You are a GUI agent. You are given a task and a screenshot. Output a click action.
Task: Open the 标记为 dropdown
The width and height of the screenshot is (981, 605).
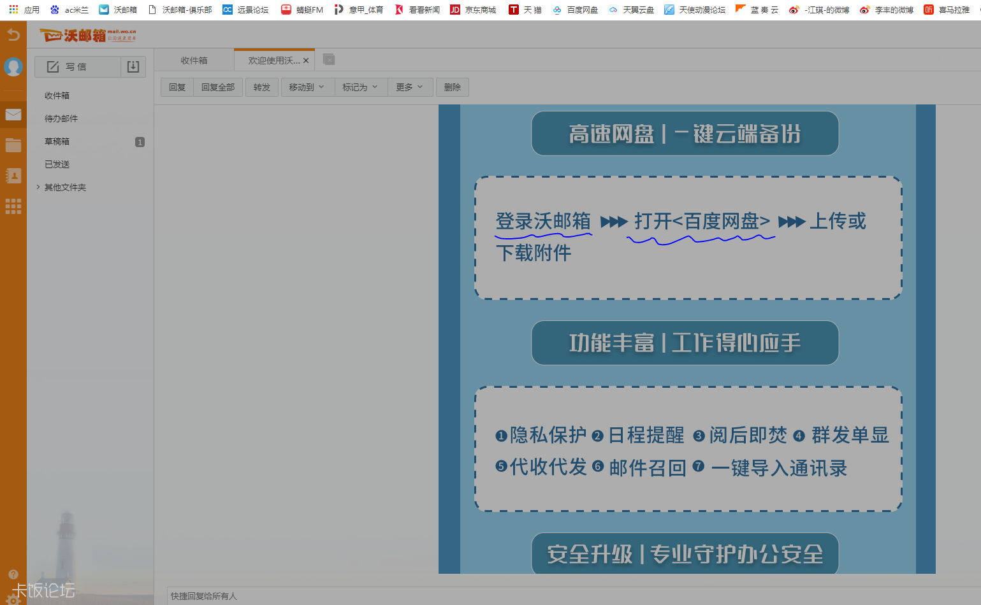(361, 87)
